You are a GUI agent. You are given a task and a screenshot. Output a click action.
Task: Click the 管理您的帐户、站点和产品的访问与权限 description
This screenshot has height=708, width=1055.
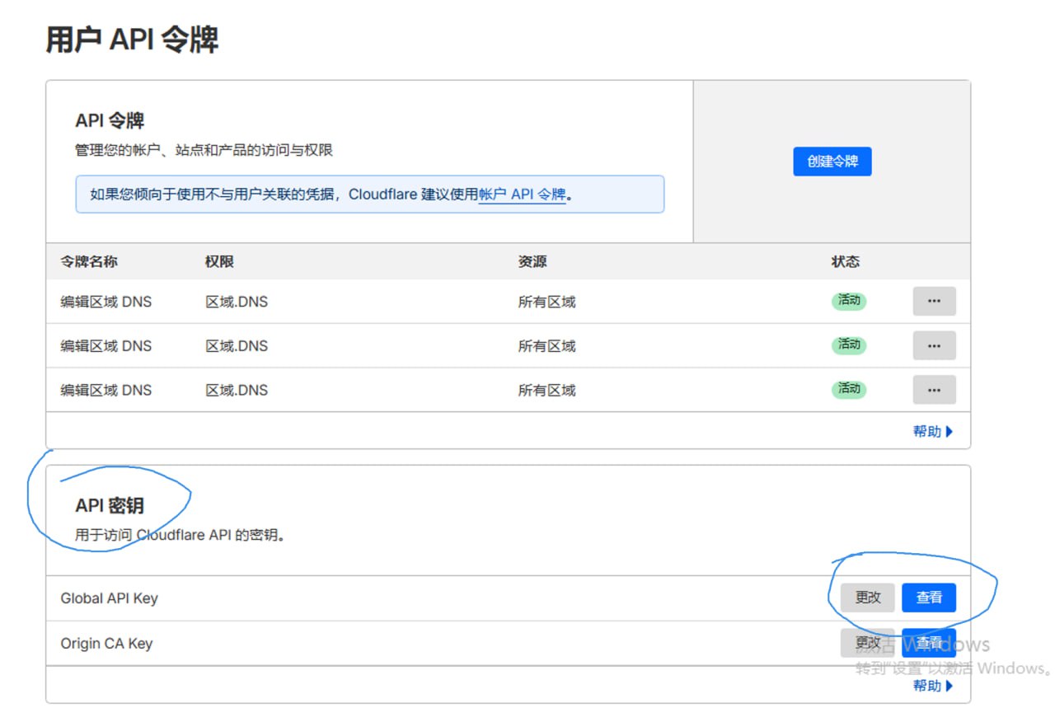point(204,150)
